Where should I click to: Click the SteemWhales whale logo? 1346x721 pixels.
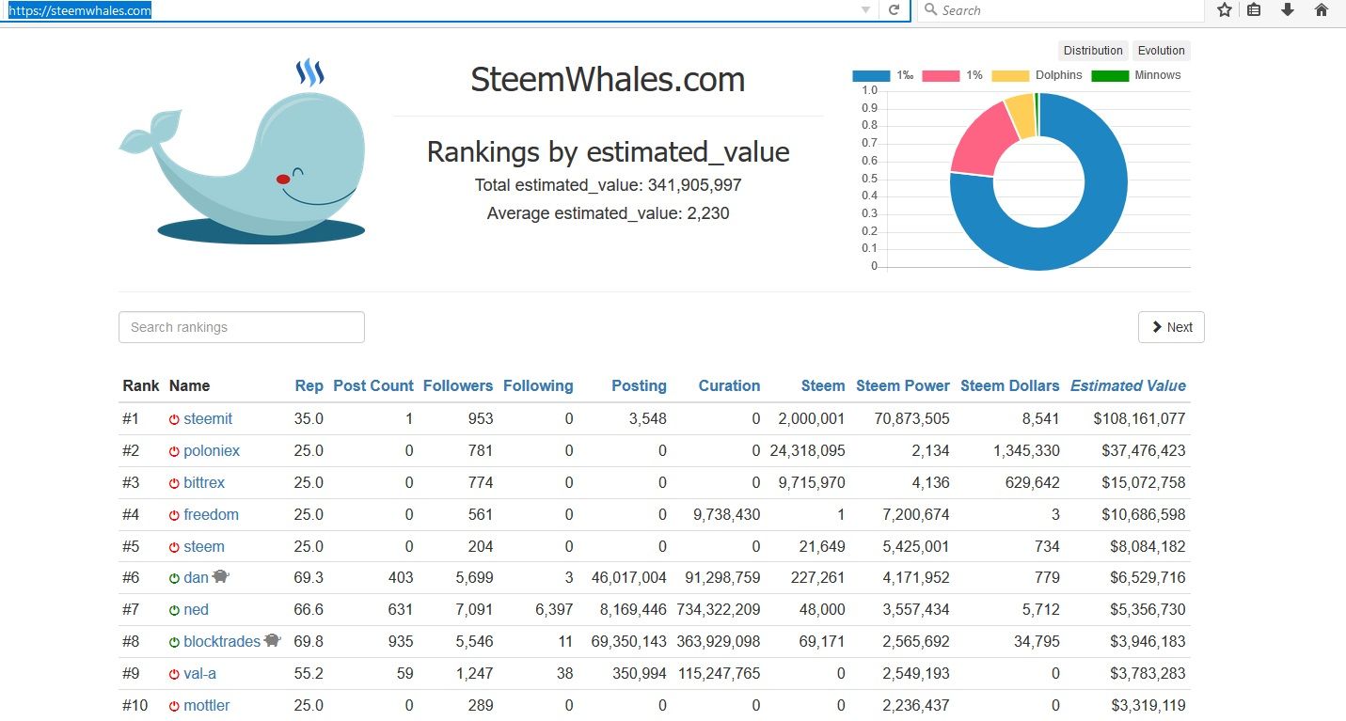click(x=243, y=152)
